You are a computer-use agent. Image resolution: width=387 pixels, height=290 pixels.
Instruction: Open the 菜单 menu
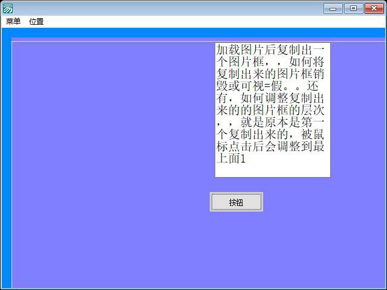pos(13,22)
